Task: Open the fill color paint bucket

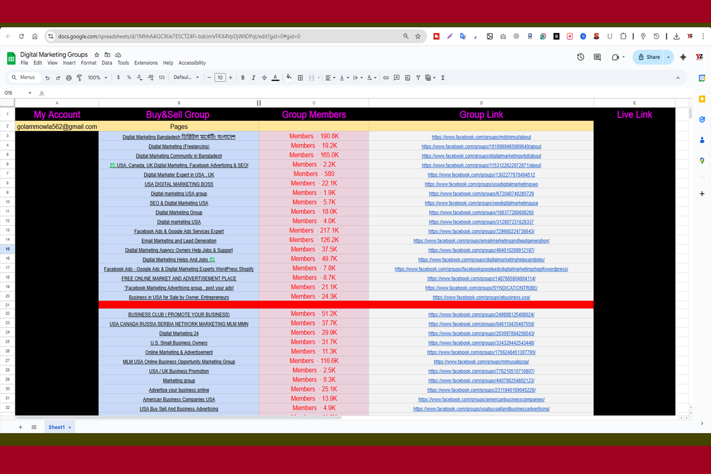Action: point(289,78)
